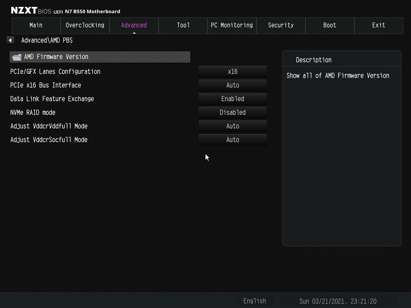Click the Advanced\AMD PBS breadcrumb path
This screenshot has width=411, height=308.
coord(47,41)
